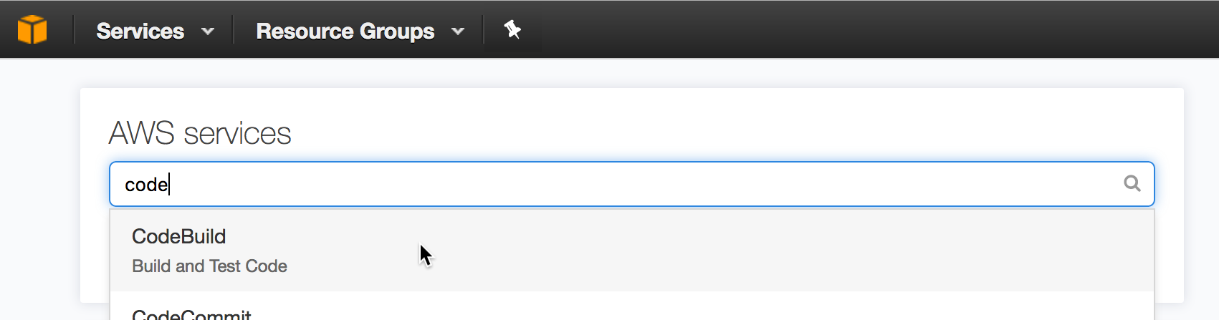Click blank space inside the search field

645,184
